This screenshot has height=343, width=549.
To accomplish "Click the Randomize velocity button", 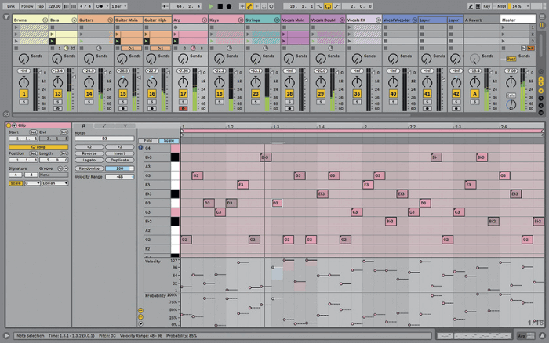I will click(89, 168).
